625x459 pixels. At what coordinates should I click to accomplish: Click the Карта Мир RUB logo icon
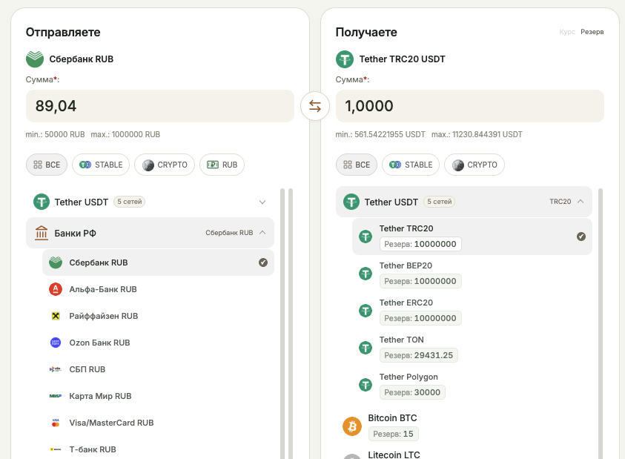coord(56,396)
